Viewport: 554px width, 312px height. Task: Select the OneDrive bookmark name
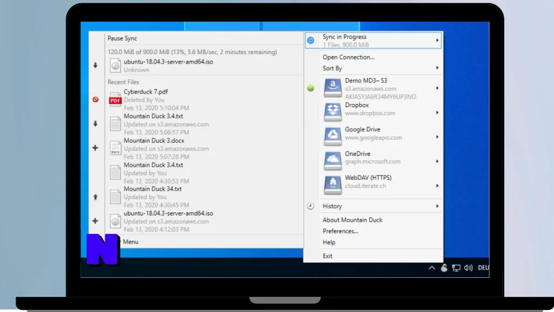pyautogui.click(x=358, y=154)
